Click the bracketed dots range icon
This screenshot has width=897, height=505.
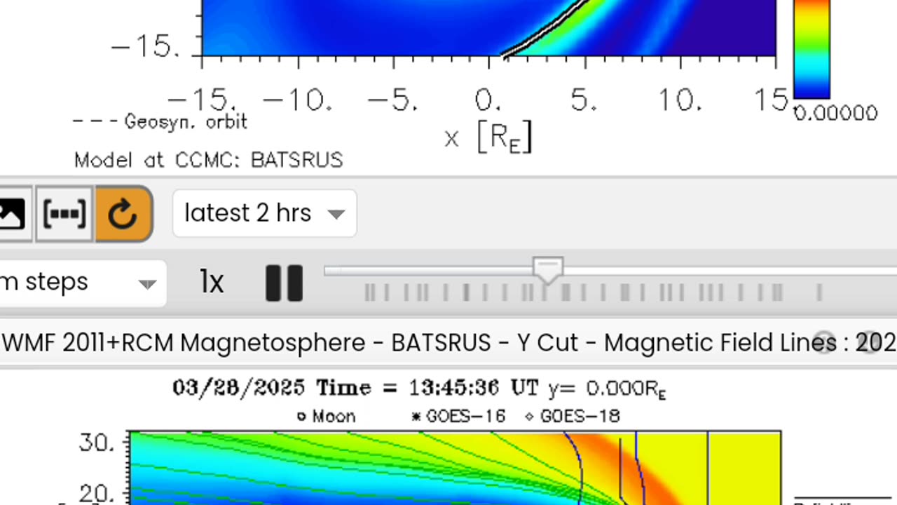[64, 214]
